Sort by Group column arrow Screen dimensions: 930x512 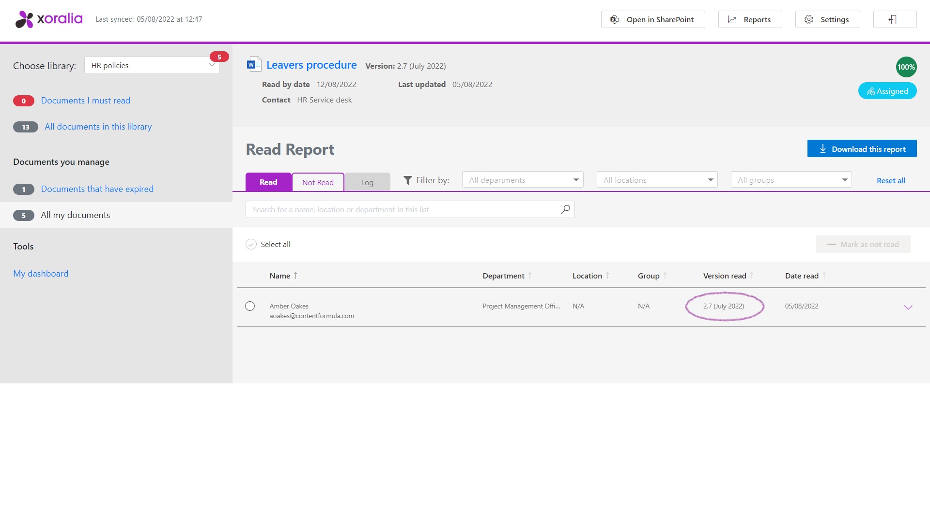point(665,276)
